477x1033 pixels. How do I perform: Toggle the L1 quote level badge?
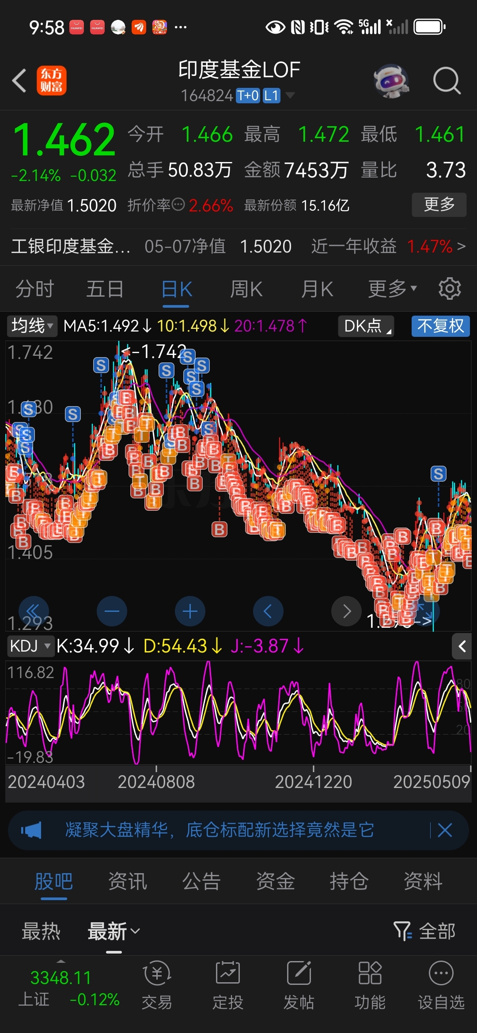[x=272, y=95]
